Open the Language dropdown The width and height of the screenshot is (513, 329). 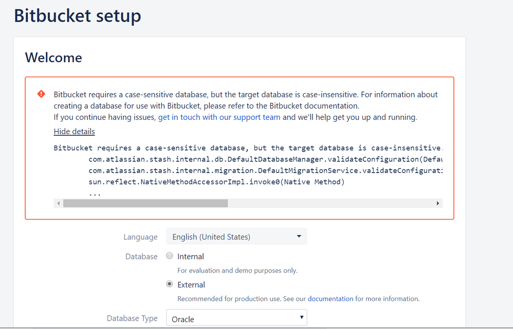click(x=236, y=236)
